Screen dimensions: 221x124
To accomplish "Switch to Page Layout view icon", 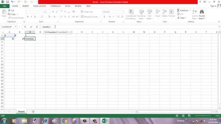I will click(x=183, y=116).
